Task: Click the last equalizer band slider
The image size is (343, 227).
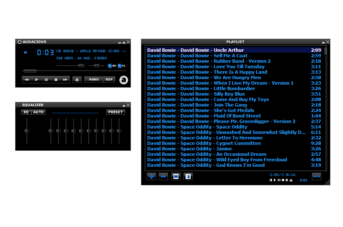Action: click(119, 131)
